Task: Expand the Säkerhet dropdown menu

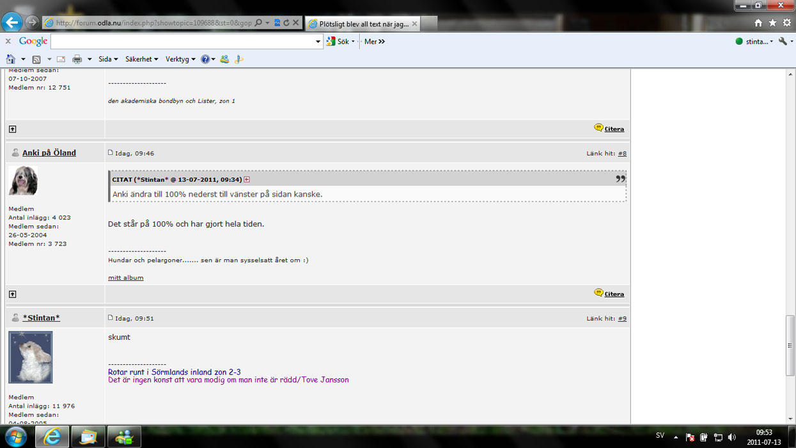Action: tap(141, 60)
